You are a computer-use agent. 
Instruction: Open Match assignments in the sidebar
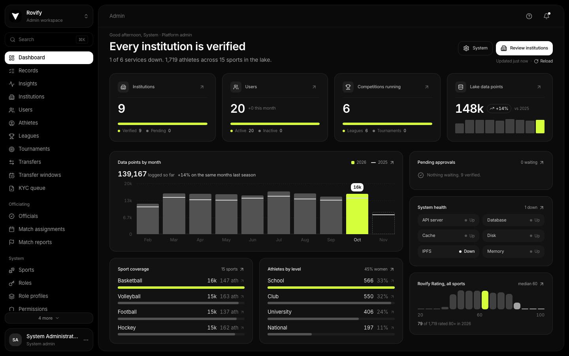49,229
